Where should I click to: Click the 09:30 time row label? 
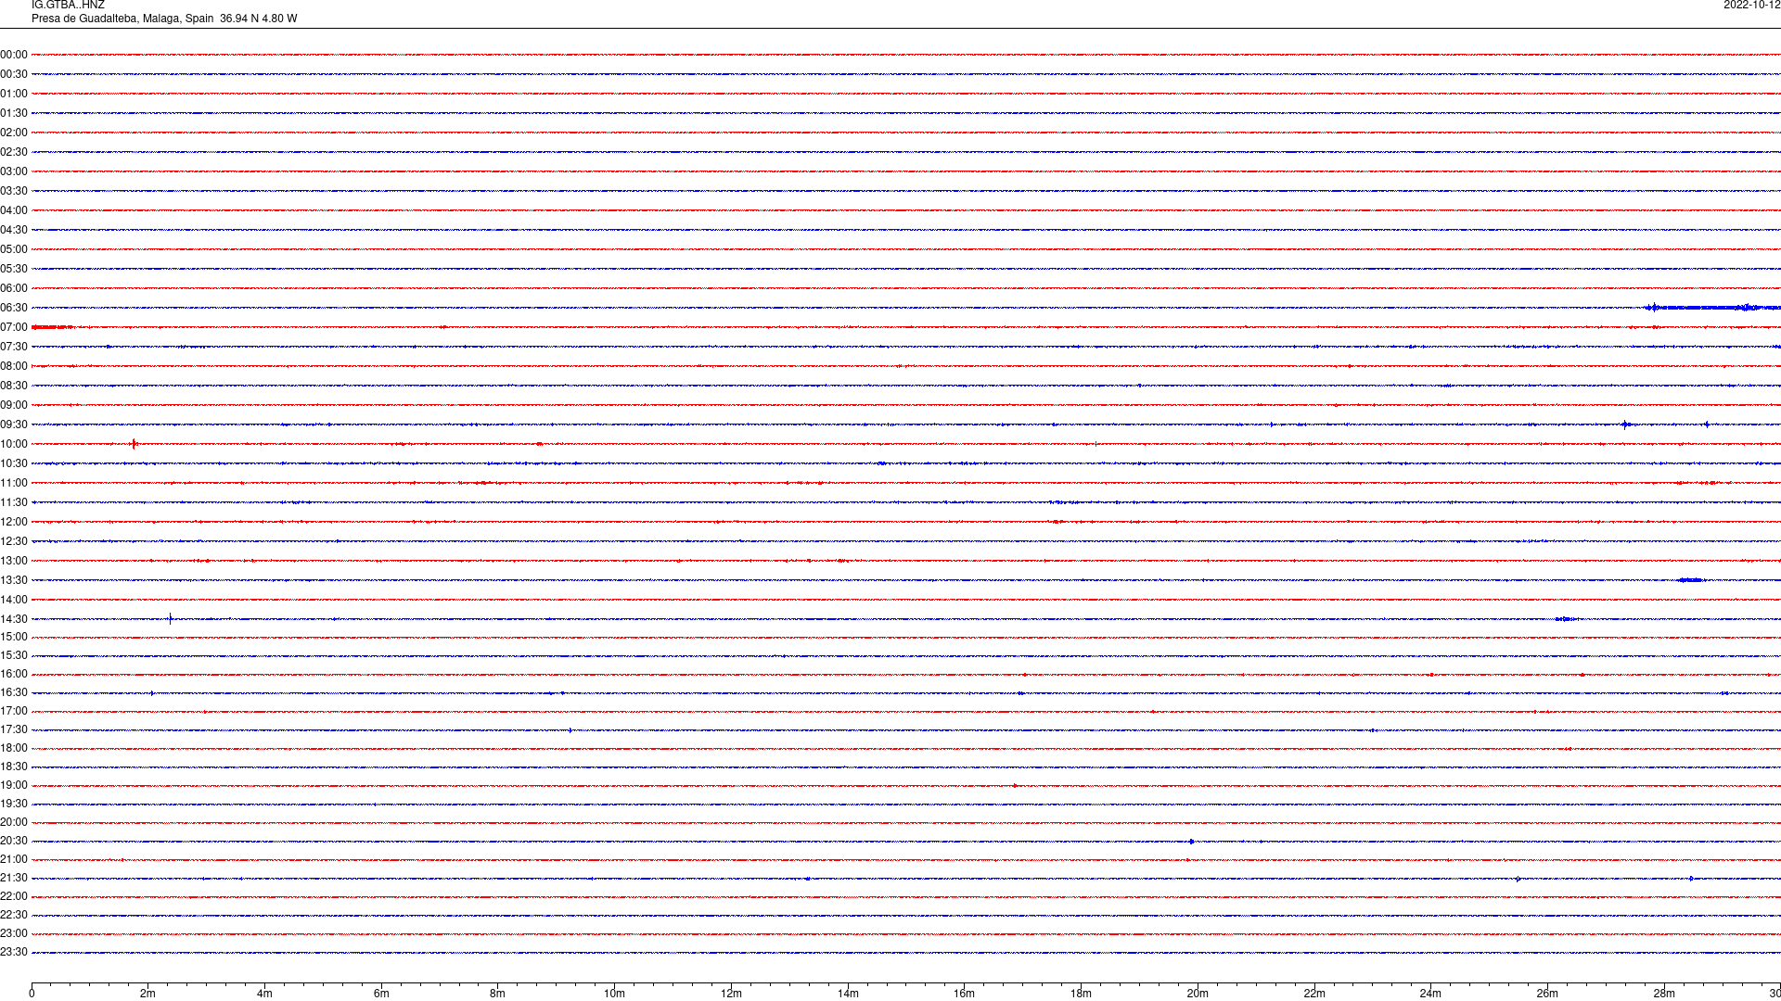14,424
